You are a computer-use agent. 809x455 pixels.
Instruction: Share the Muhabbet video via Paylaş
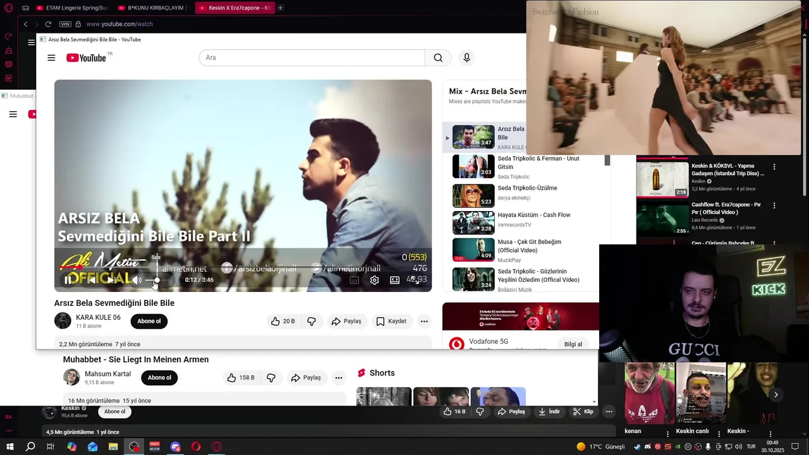[306, 377]
